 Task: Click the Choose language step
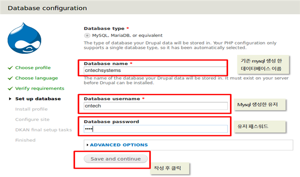click(36, 78)
